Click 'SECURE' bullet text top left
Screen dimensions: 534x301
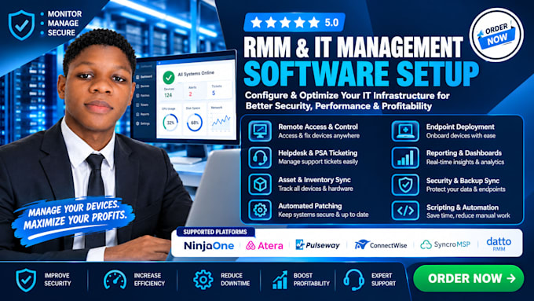pos(61,33)
